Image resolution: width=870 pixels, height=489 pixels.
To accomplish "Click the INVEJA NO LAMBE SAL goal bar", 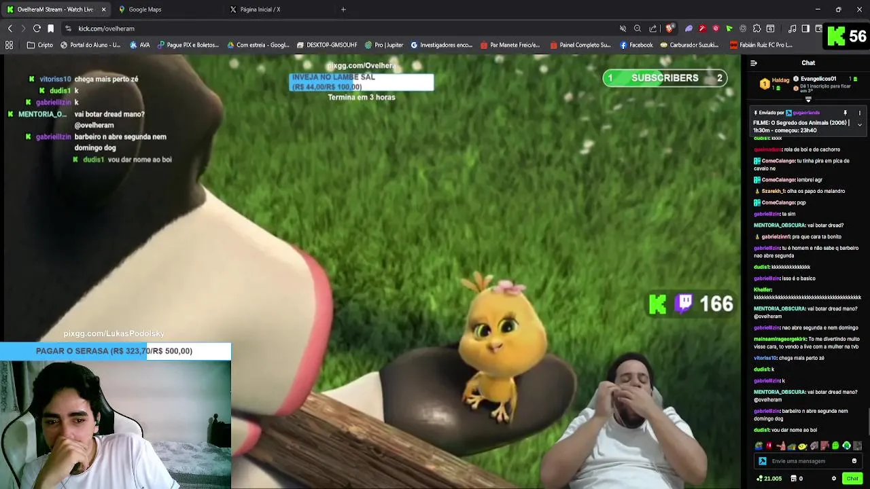I will (x=362, y=81).
